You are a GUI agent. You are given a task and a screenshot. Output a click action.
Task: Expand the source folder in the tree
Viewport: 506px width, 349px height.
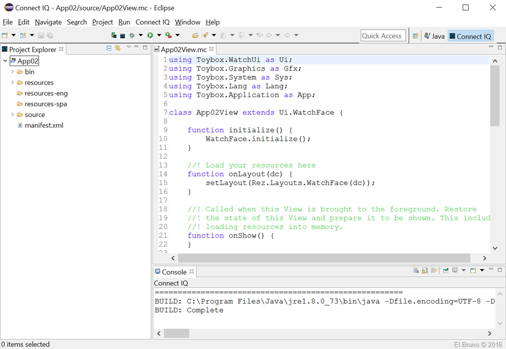pos(12,115)
